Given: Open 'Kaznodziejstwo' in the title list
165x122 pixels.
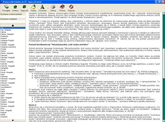Looking at the screenshot, I should pos(7,87).
